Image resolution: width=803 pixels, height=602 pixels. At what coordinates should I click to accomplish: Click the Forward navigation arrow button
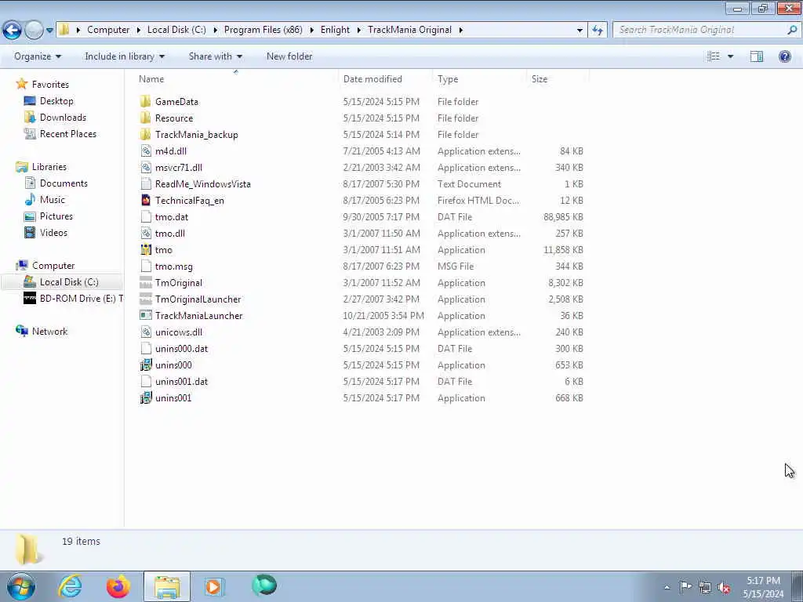coord(34,31)
